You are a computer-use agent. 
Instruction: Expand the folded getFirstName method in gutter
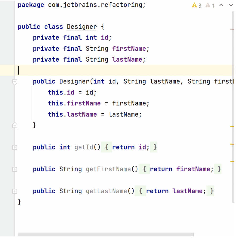pyautogui.click(x=15, y=169)
